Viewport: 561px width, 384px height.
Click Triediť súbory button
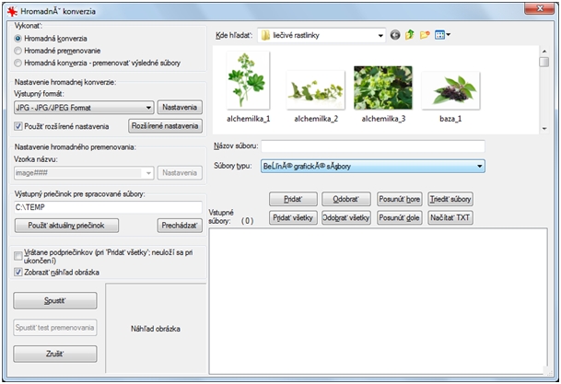(x=450, y=199)
